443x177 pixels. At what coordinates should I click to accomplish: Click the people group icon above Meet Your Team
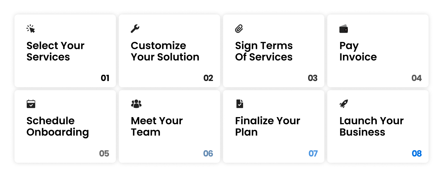tap(136, 104)
